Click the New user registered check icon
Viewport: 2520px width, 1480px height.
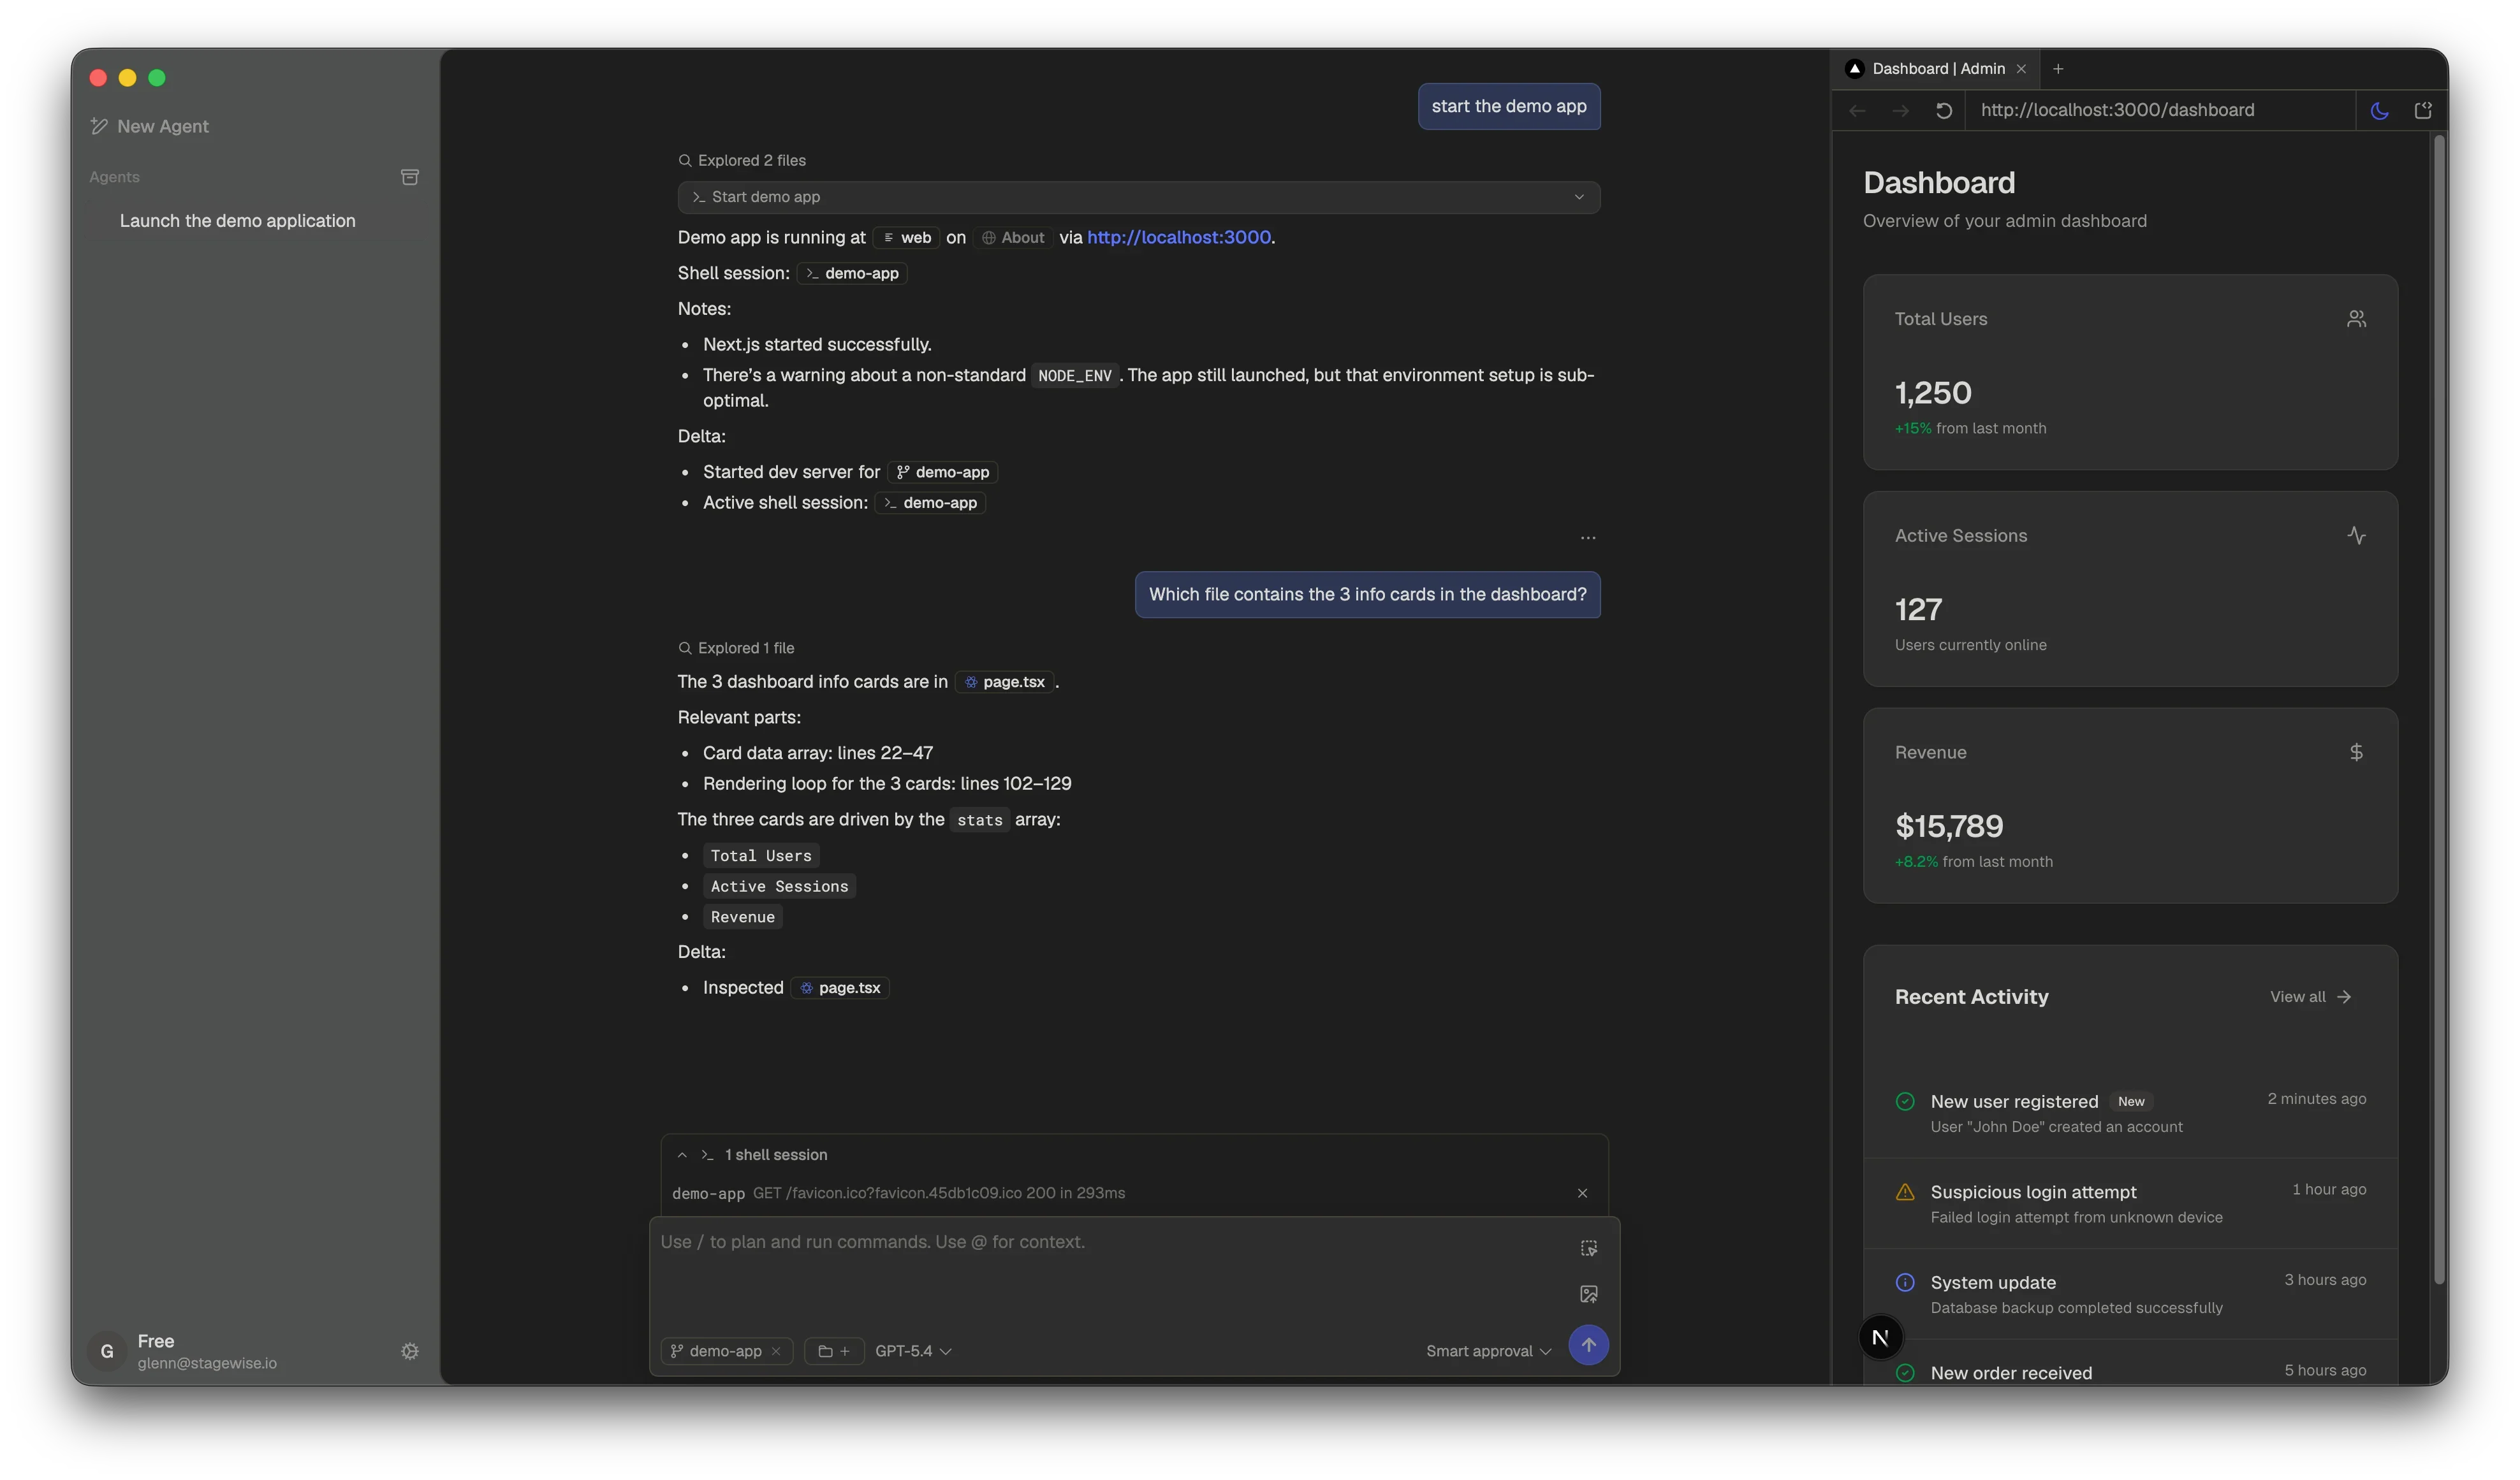[1905, 1101]
